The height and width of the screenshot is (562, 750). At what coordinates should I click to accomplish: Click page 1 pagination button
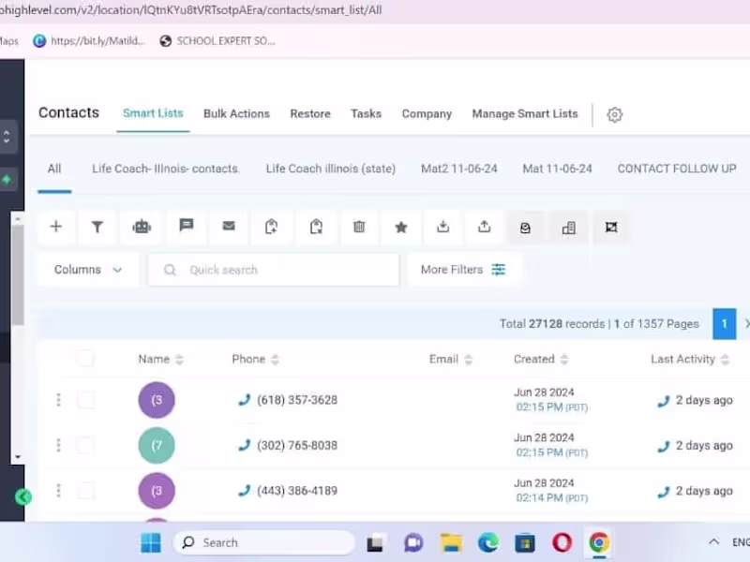click(x=724, y=324)
